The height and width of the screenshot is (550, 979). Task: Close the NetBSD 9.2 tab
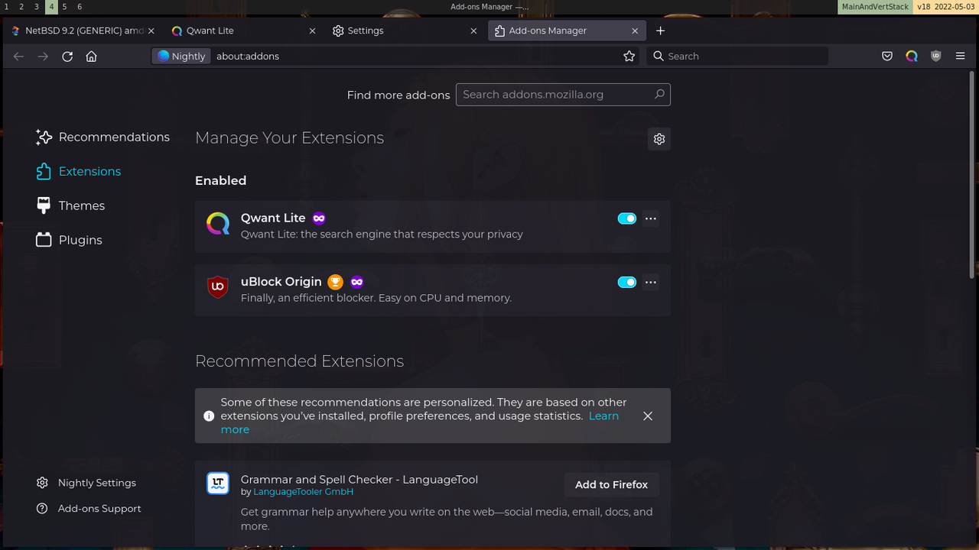151,31
